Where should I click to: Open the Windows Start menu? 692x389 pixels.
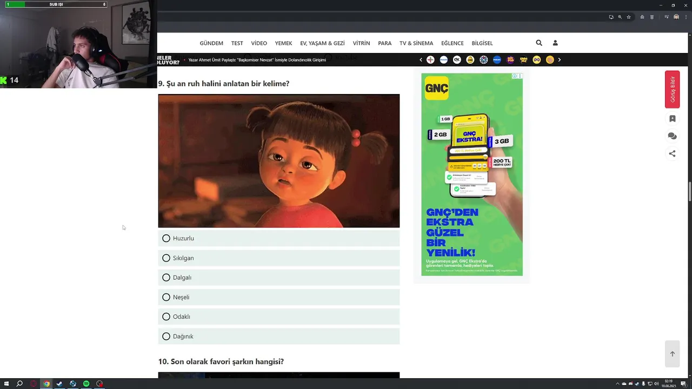[x=6, y=384]
